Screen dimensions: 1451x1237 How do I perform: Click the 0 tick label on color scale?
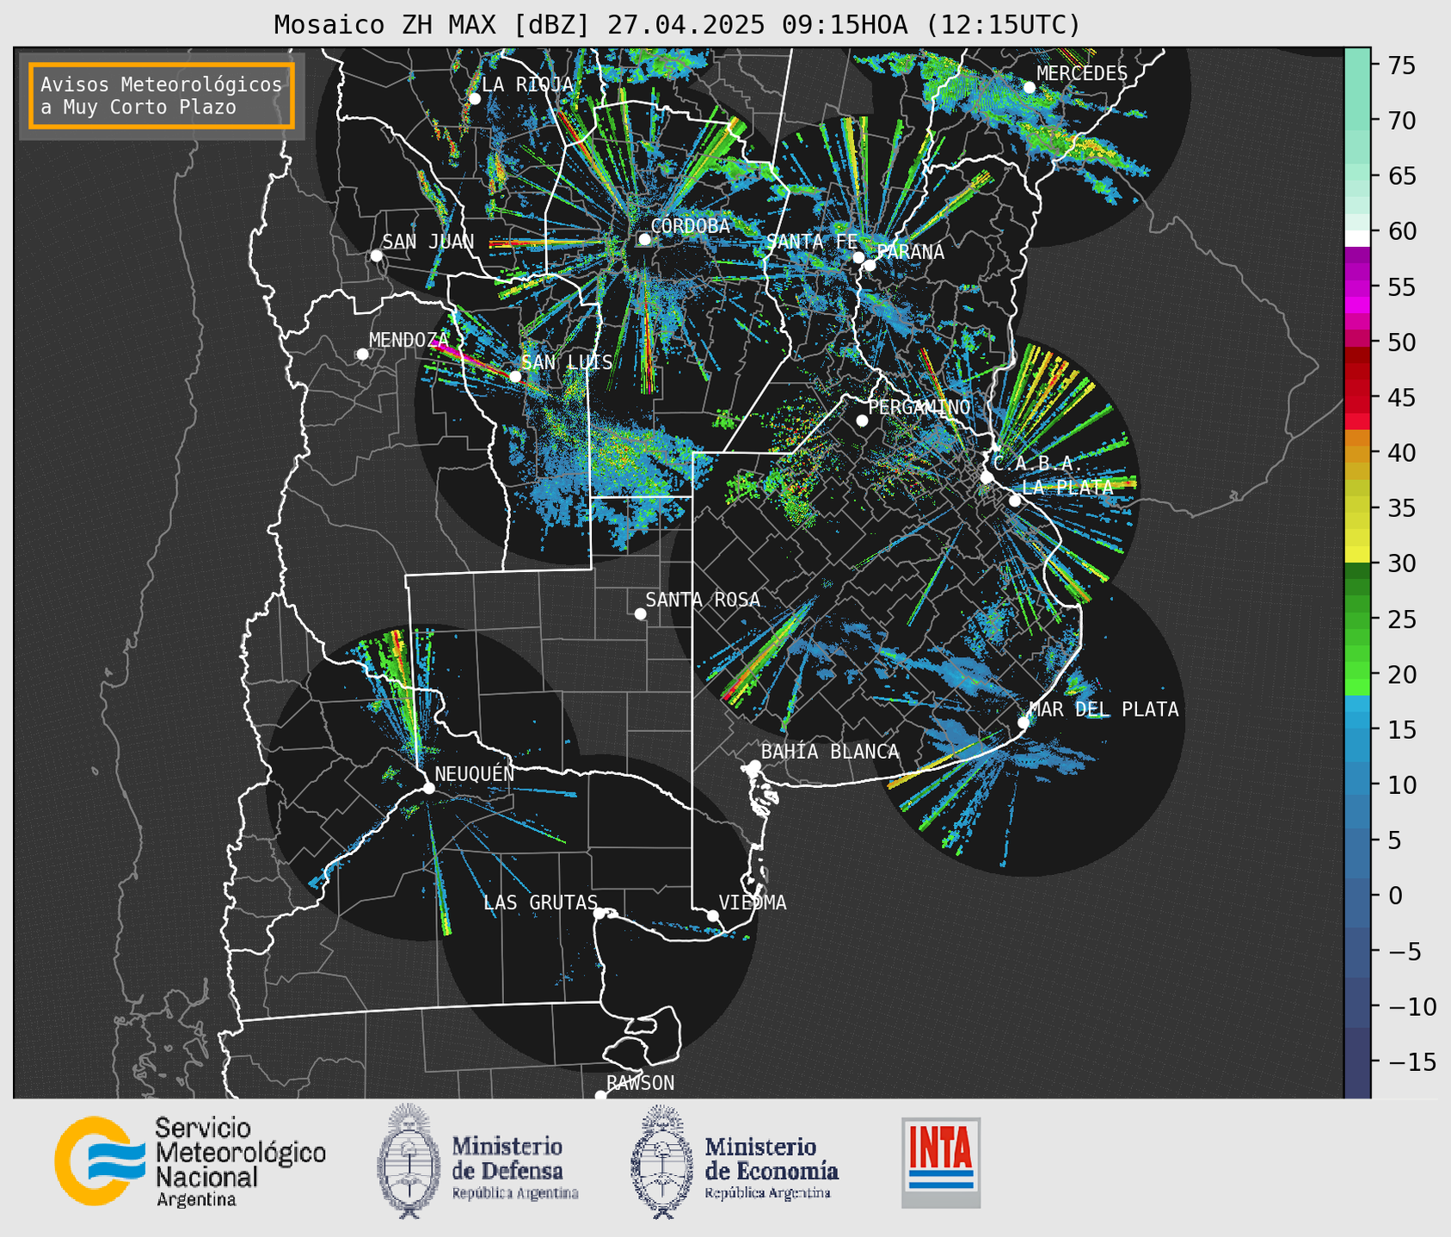pyautogui.click(x=1394, y=895)
